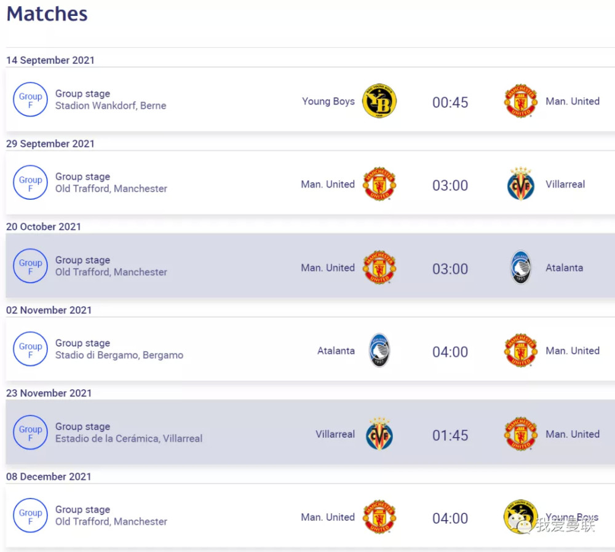Image resolution: width=615 pixels, height=552 pixels.
Task: Click the Villarreal crest on 23 November
Action: pos(379,433)
